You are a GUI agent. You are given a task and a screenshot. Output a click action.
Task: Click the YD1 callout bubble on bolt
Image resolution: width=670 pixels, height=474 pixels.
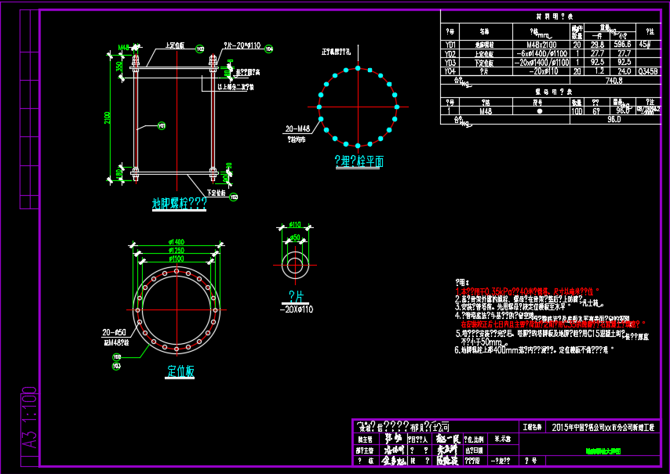tap(162, 125)
